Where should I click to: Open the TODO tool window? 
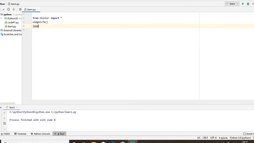[6, 134]
